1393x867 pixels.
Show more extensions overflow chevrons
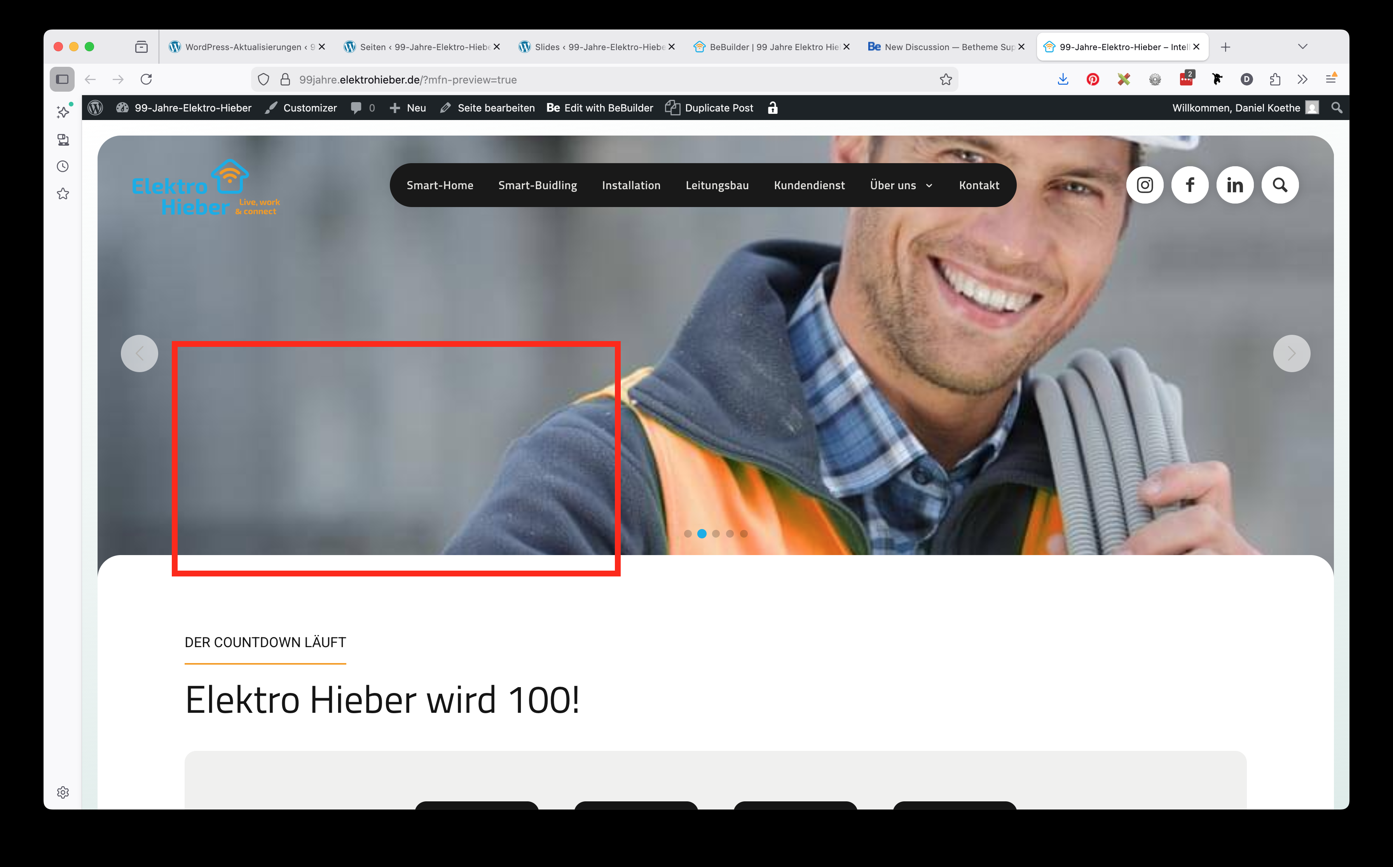tap(1302, 80)
